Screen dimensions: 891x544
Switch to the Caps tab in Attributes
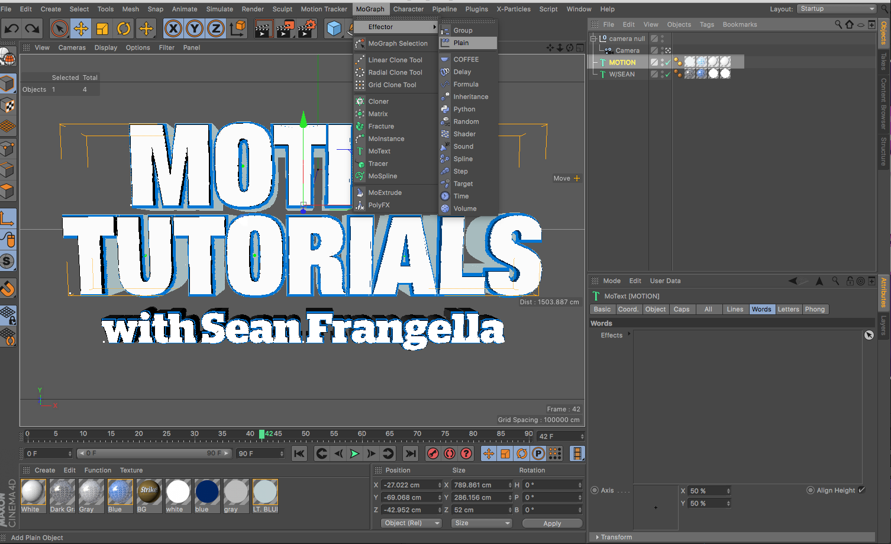(x=682, y=309)
